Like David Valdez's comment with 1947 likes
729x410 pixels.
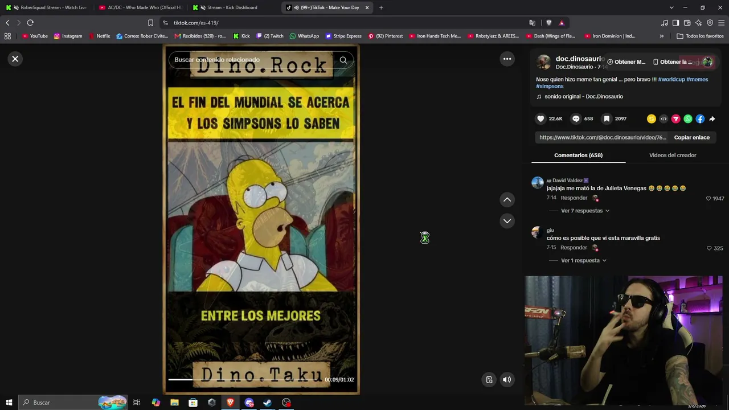tap(708, 199)
